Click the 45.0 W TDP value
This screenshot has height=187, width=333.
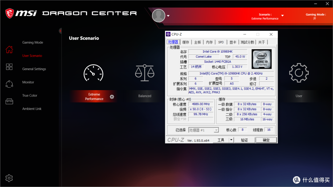(x=240, y=57)
